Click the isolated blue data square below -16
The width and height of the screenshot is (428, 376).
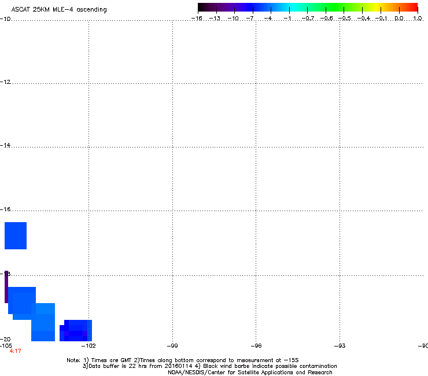pos(16,235)
